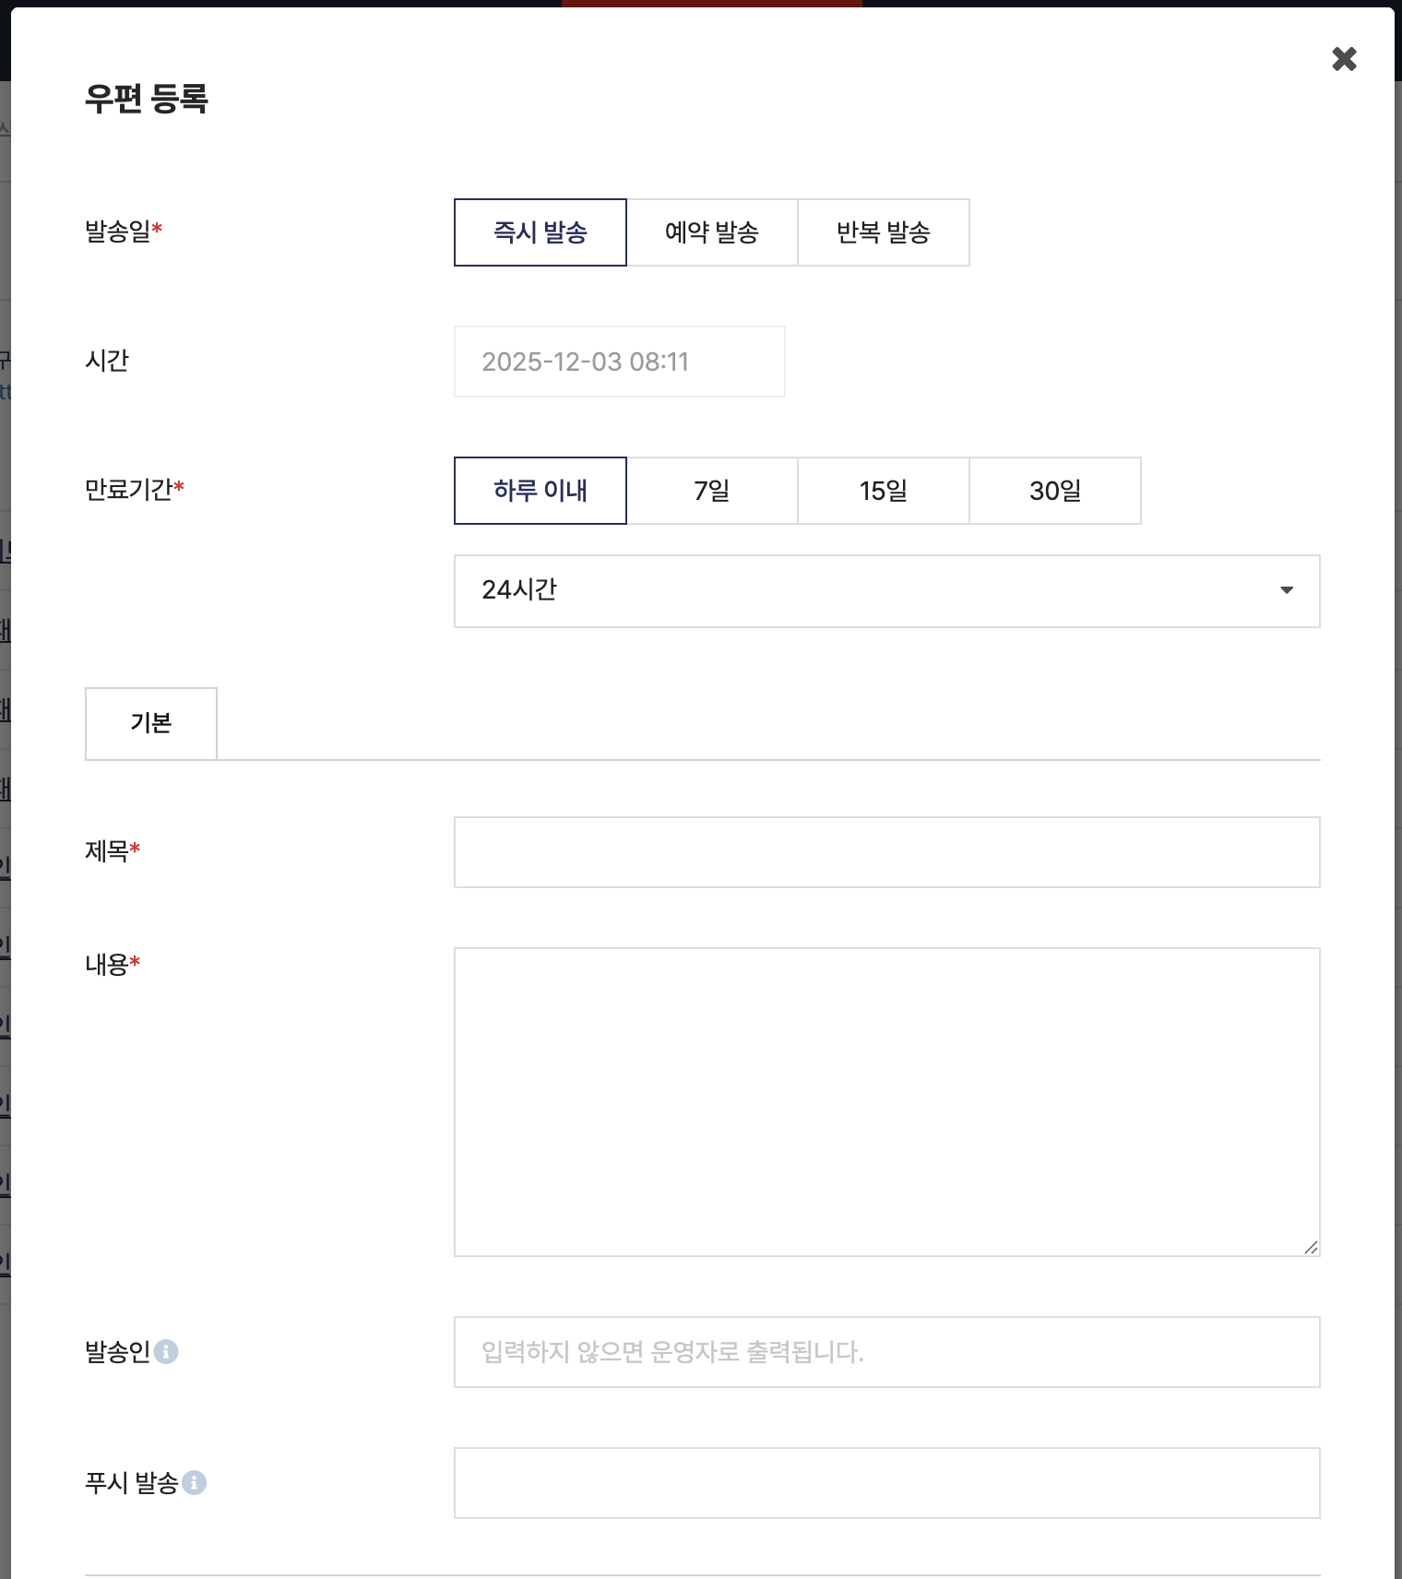Click the info icon next to 발송인
This screenshot has width=1402, height=1579.
tap(166, 1351)
